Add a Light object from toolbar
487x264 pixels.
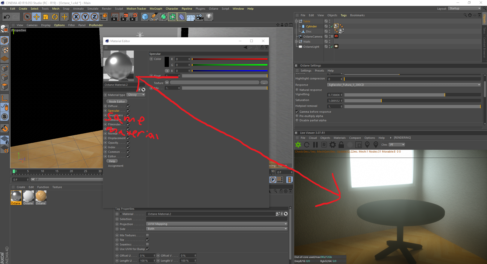(x=209, y=17)
